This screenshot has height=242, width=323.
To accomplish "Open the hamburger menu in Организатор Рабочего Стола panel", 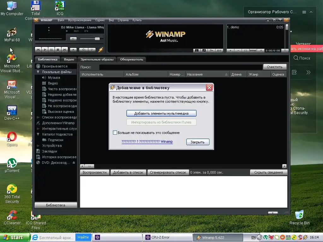I will (304, 12).
